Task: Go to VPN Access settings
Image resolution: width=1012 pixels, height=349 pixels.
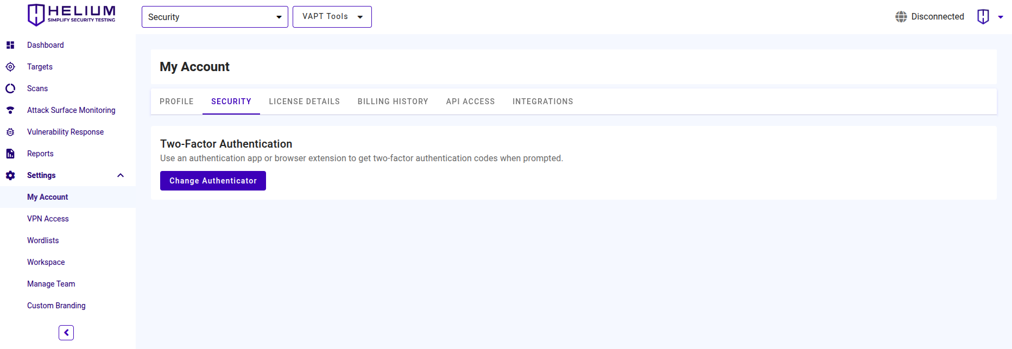Action: 48,219
